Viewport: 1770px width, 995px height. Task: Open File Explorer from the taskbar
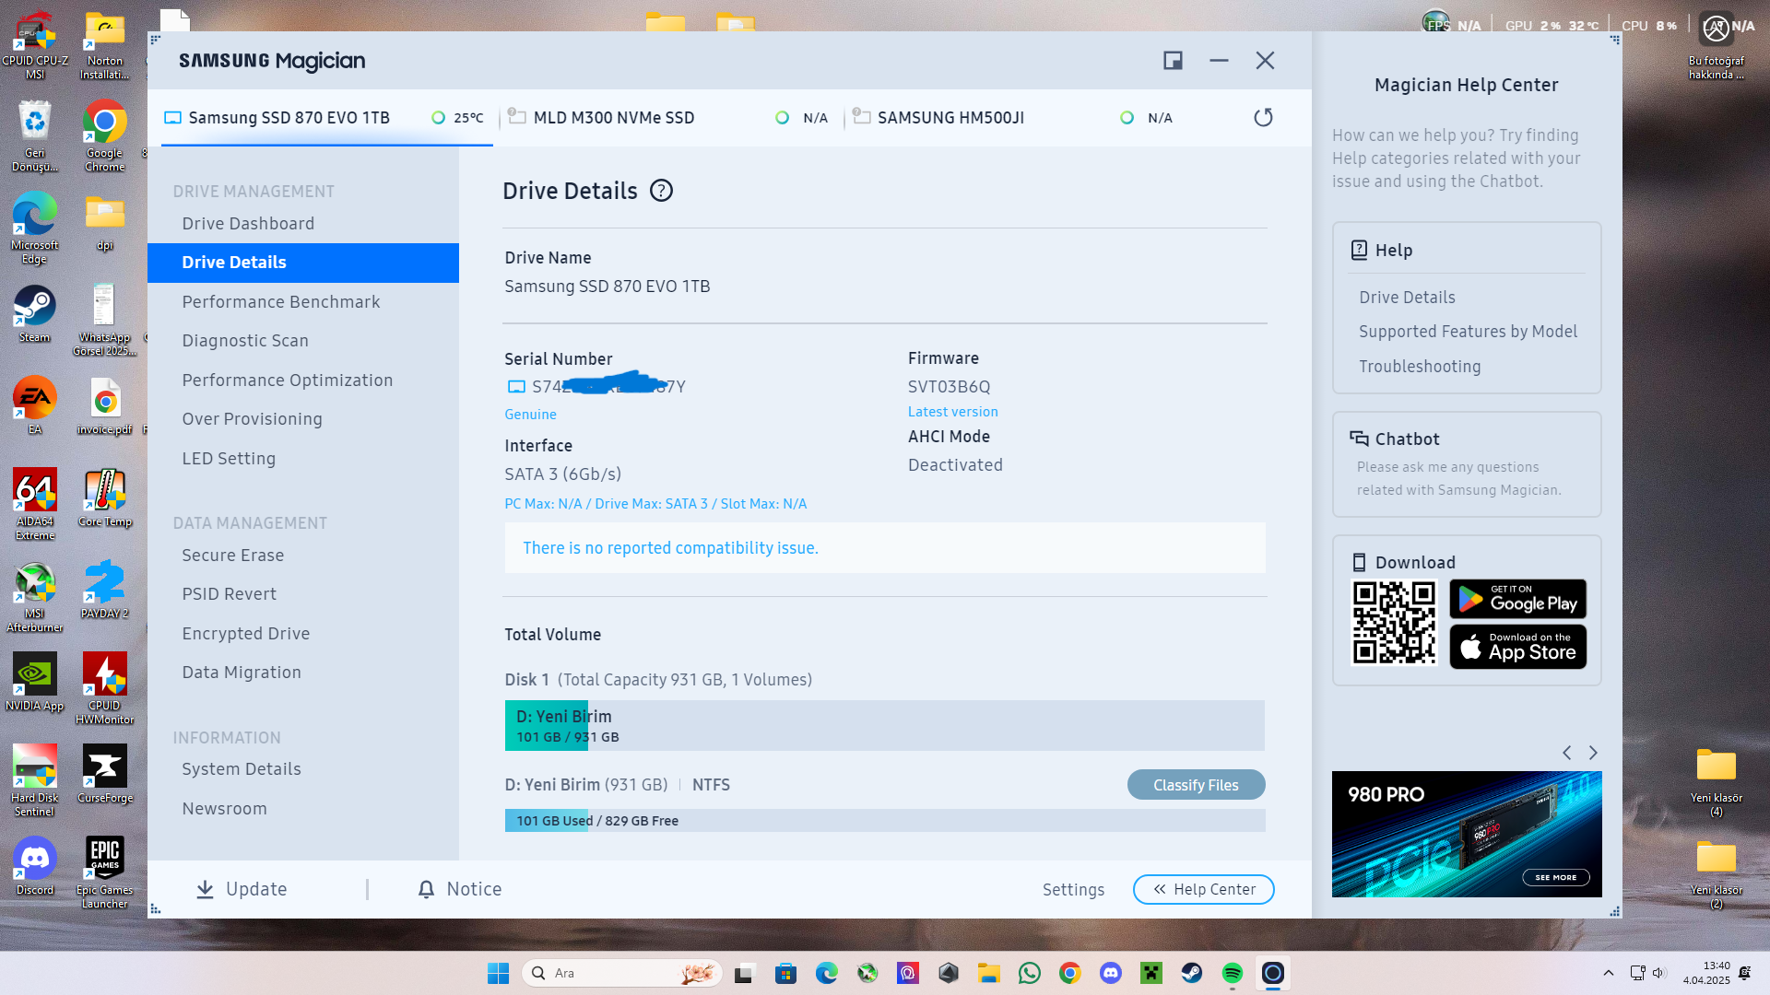(x=989, y=973)
